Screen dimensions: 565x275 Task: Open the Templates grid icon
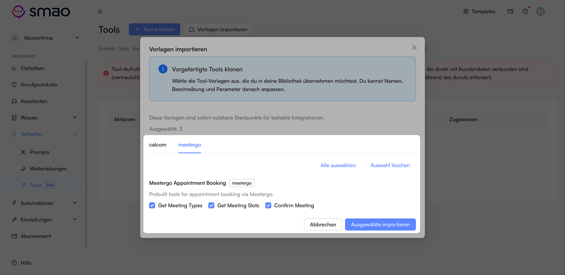466,12
